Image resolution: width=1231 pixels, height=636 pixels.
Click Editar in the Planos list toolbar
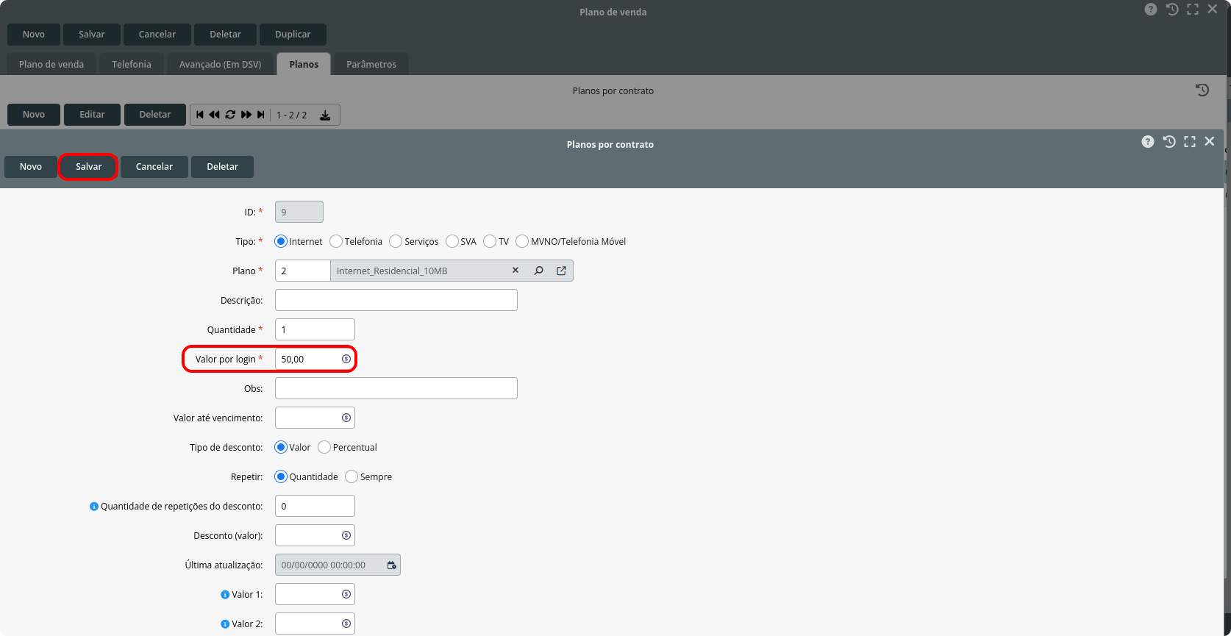93,115
